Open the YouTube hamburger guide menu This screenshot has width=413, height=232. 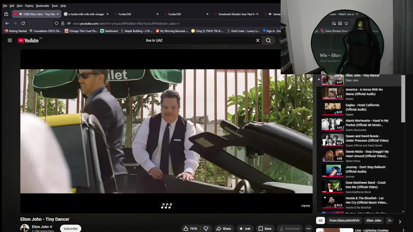pyautogui.click(x=10, y=40)
